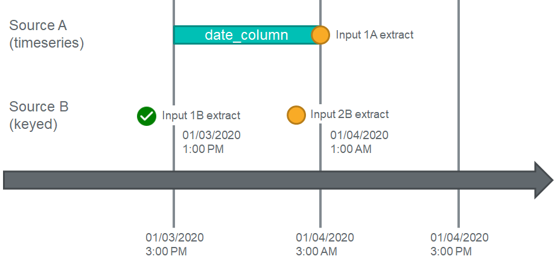Click the vertical marker line above 01/04/2020 3:00 PM
554x265 pixels.
(x=459, y=84)
